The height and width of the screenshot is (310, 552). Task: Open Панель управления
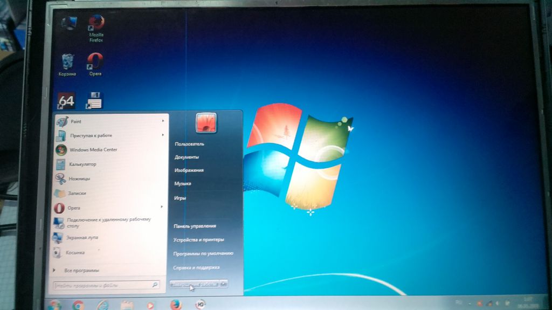point(195,226)
